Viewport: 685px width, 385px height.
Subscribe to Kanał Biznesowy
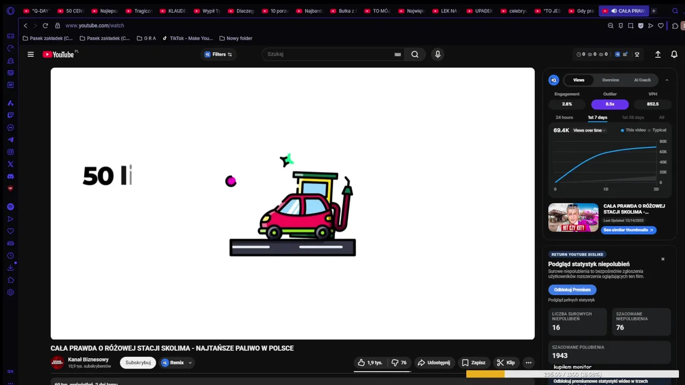138,363
